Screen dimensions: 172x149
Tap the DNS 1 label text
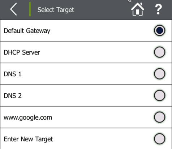(13, 74)
